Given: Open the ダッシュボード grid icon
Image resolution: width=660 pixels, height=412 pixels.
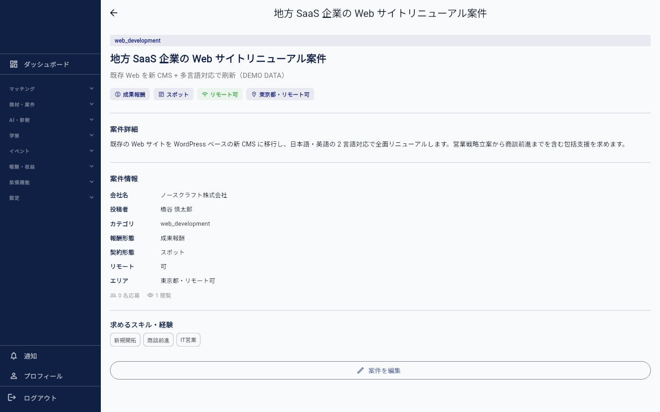Looking at the screenshot, I should 14,64.
